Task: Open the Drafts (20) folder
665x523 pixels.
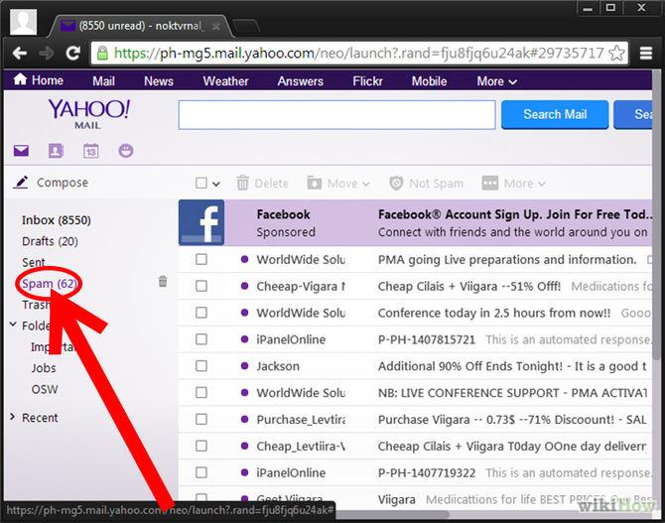Action: [50, 241]
